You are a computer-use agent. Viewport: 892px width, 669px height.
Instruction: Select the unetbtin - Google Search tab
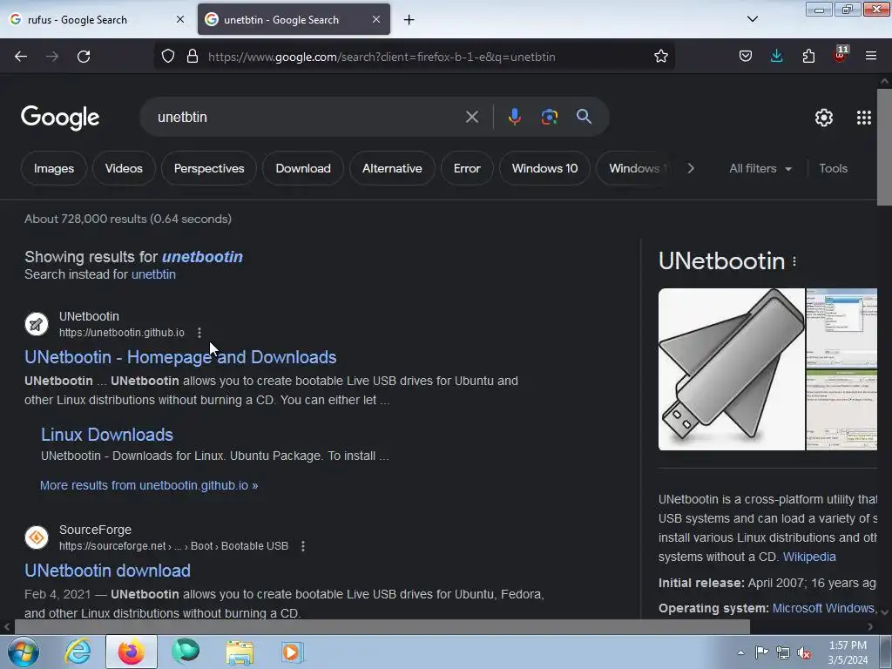[294, 19]
